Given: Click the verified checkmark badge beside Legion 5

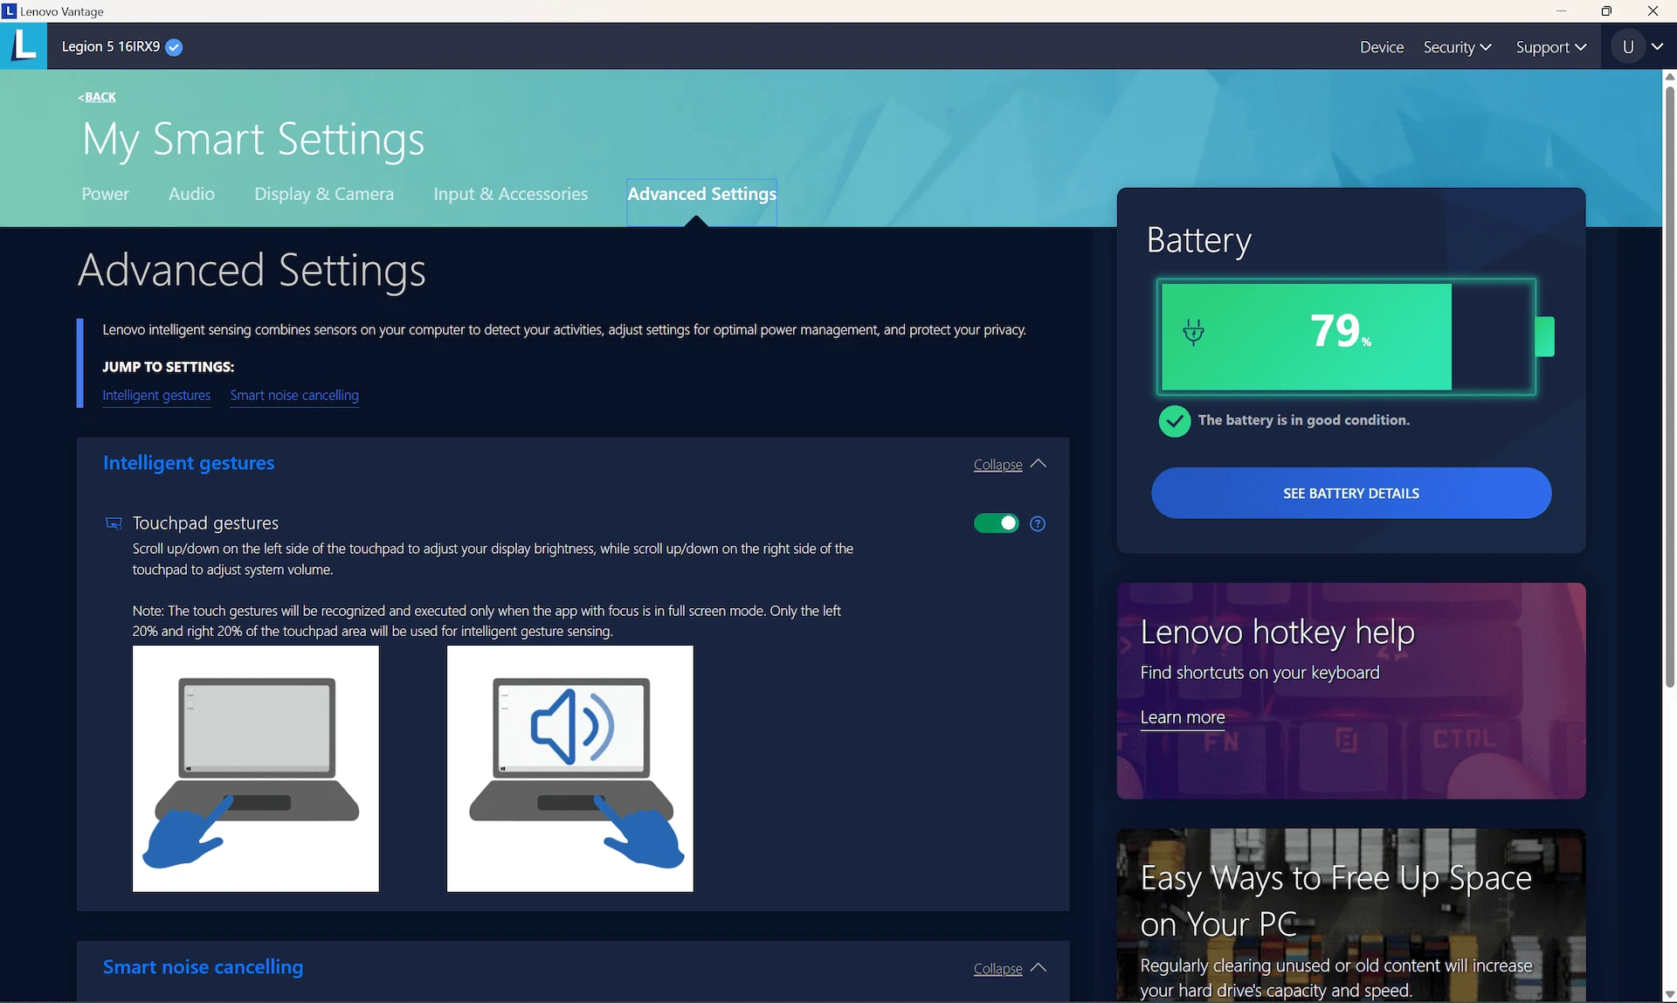Looking at the screenshot, I should 174,47.
